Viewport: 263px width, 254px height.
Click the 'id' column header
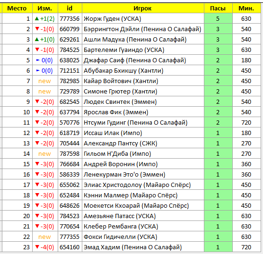point(70,8)
